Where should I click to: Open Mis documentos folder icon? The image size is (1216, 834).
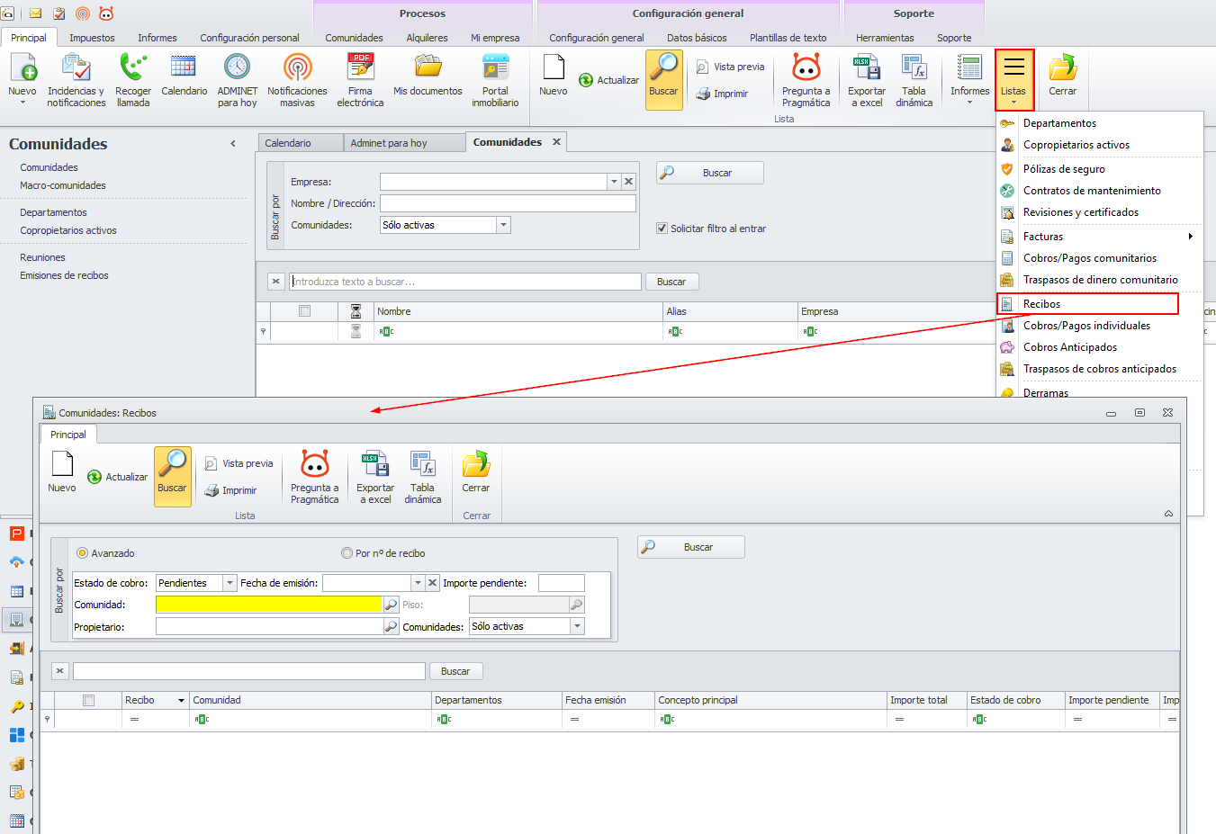(x=428, y=76)
